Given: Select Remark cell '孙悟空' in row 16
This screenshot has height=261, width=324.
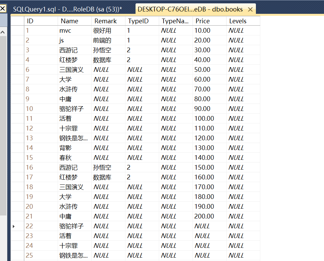Looking at the screenshot, I should click(108, 167).
